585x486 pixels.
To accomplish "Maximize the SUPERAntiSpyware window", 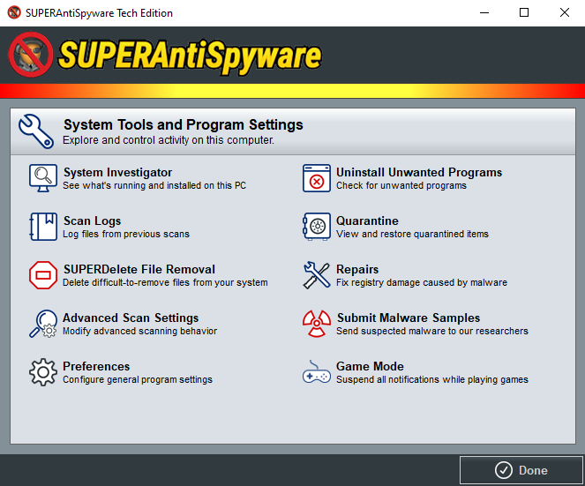I will (524, 12).
